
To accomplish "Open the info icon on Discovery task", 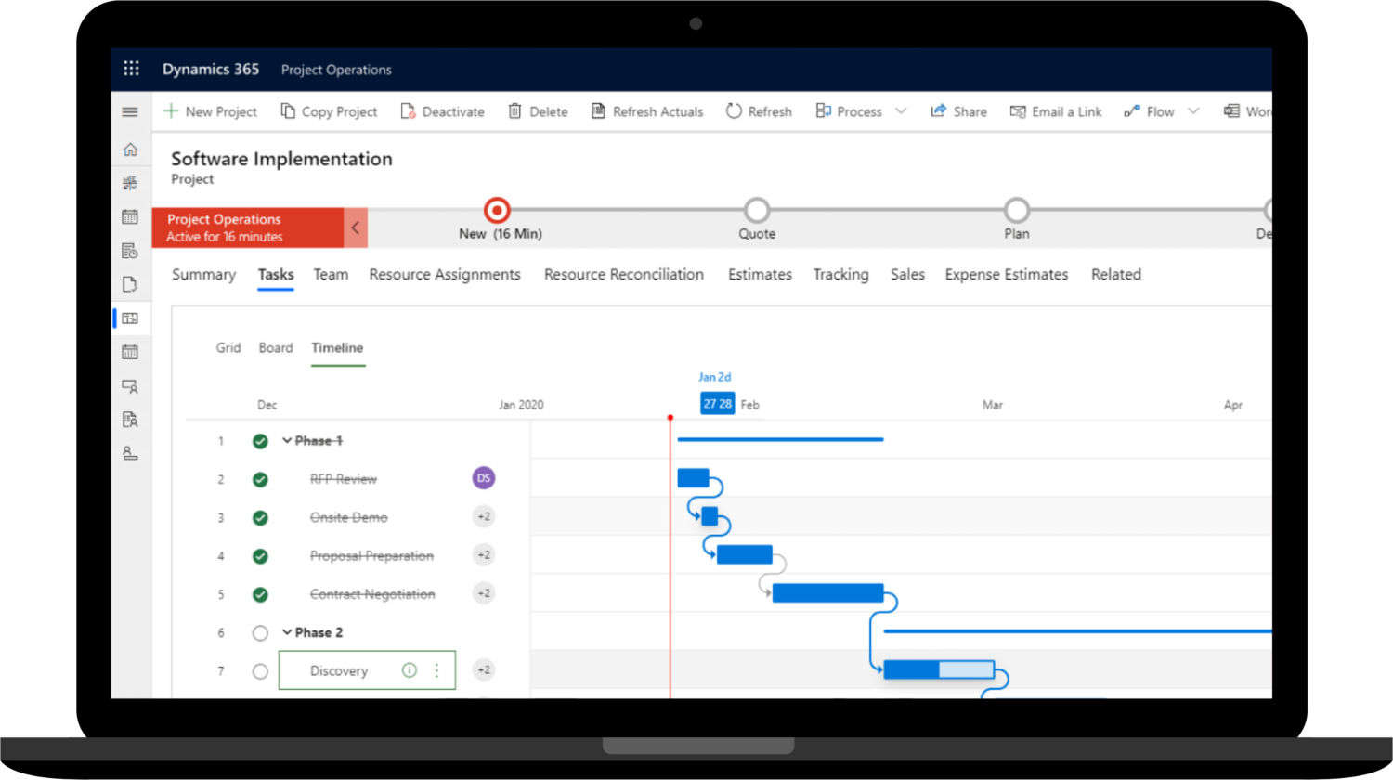I will pos(410,670).
